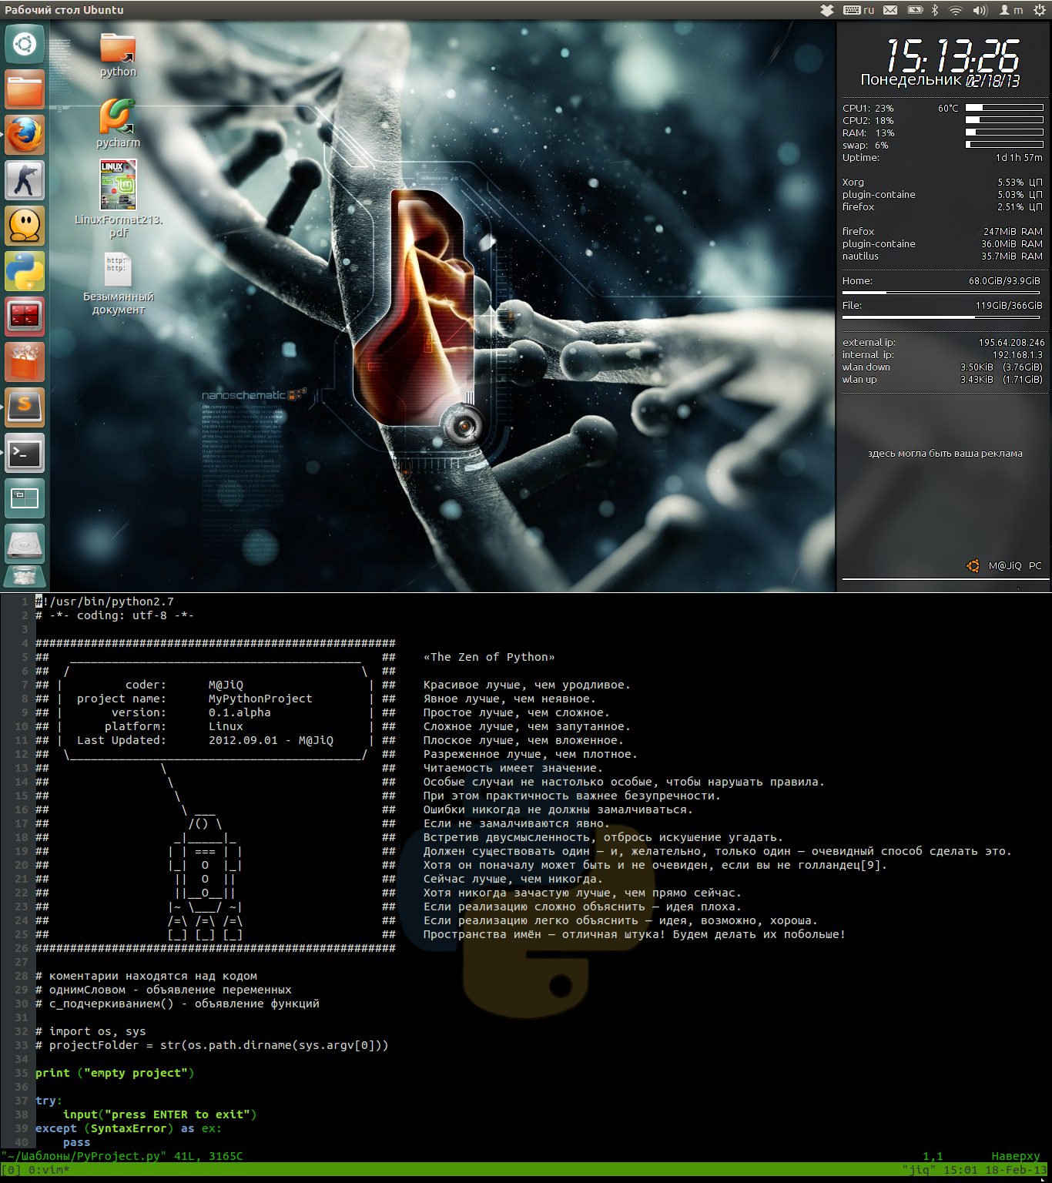1052x1183 pixels.
Task: Open the battery power indicator
Action: [915, 10]
